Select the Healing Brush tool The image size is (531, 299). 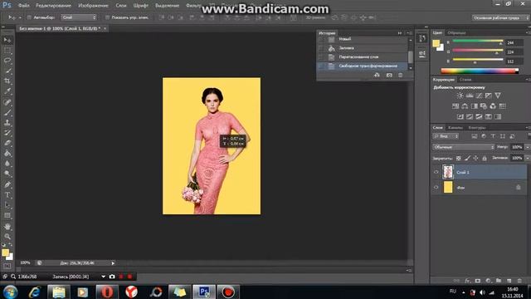[x=7, y=102]
